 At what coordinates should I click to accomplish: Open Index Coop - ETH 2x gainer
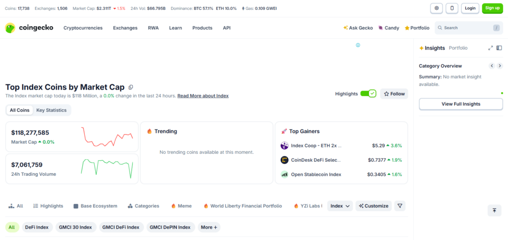pyautogui.click(x=316, y=145)
